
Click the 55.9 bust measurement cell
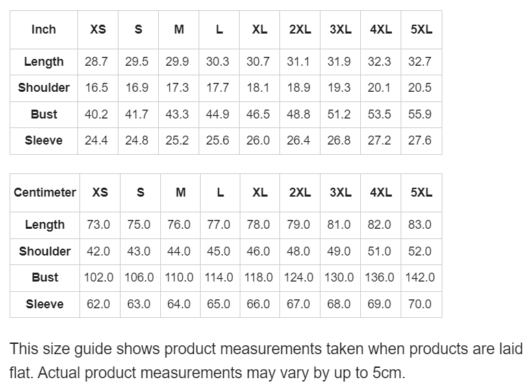[420, 114]
